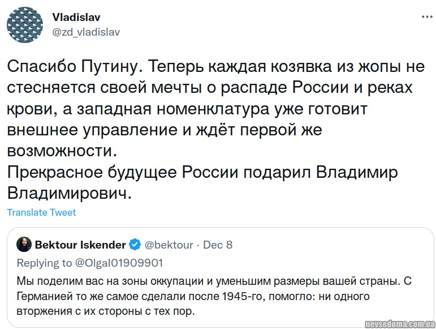Click the @OlgaI01909901 mention
Screen dimensions: 436x329
(119, 263)
